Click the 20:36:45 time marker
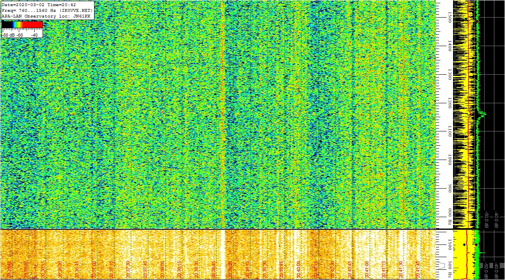 click(77, 269)
